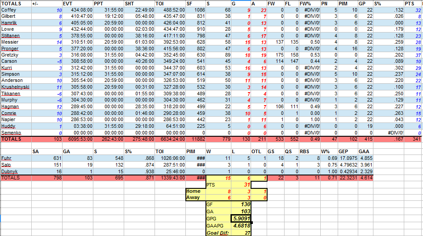Click the Kurri player name cell
The width and height of the screenshot is (423, 236).
[x=16, y=68]
